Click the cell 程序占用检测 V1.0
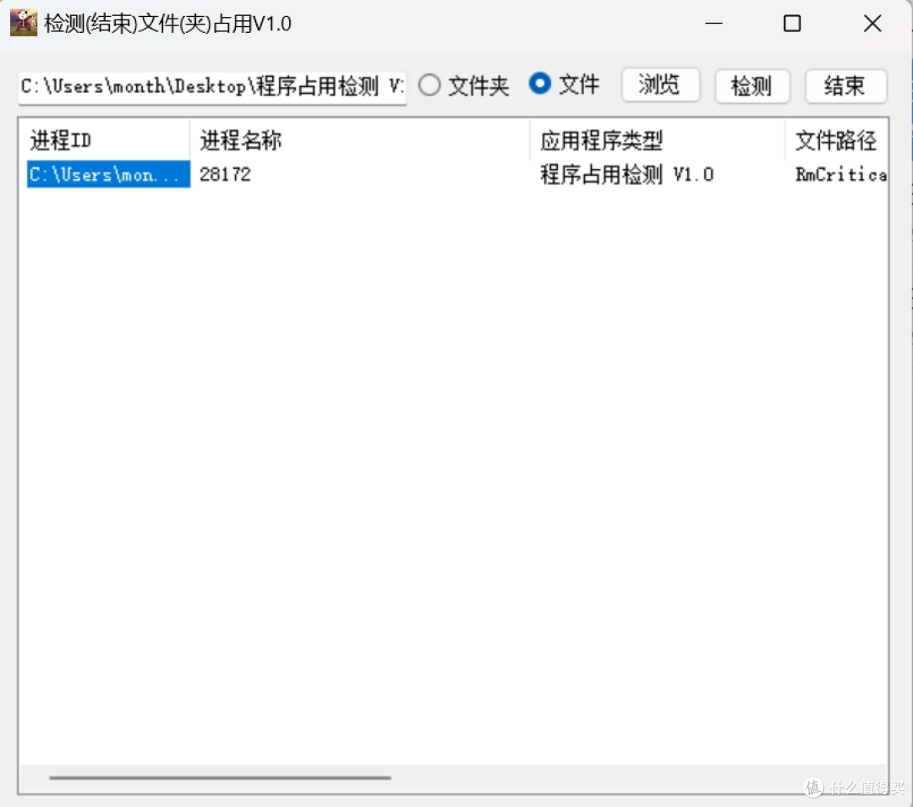The width and height of the screenshot is (913, 807). [626, 174]
